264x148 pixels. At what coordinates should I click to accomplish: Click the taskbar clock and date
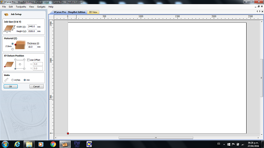[253, 144]
